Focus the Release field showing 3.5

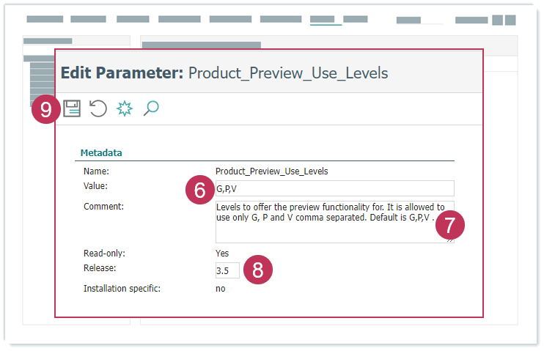coord(227,270)
